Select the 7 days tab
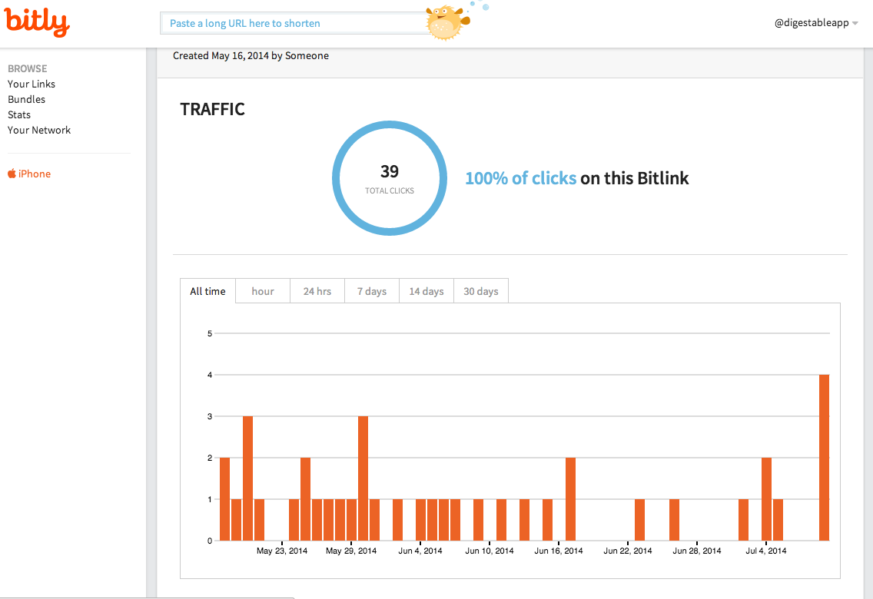Image resolution: width=873 pixels, height=599 pixels. [372, 291]
